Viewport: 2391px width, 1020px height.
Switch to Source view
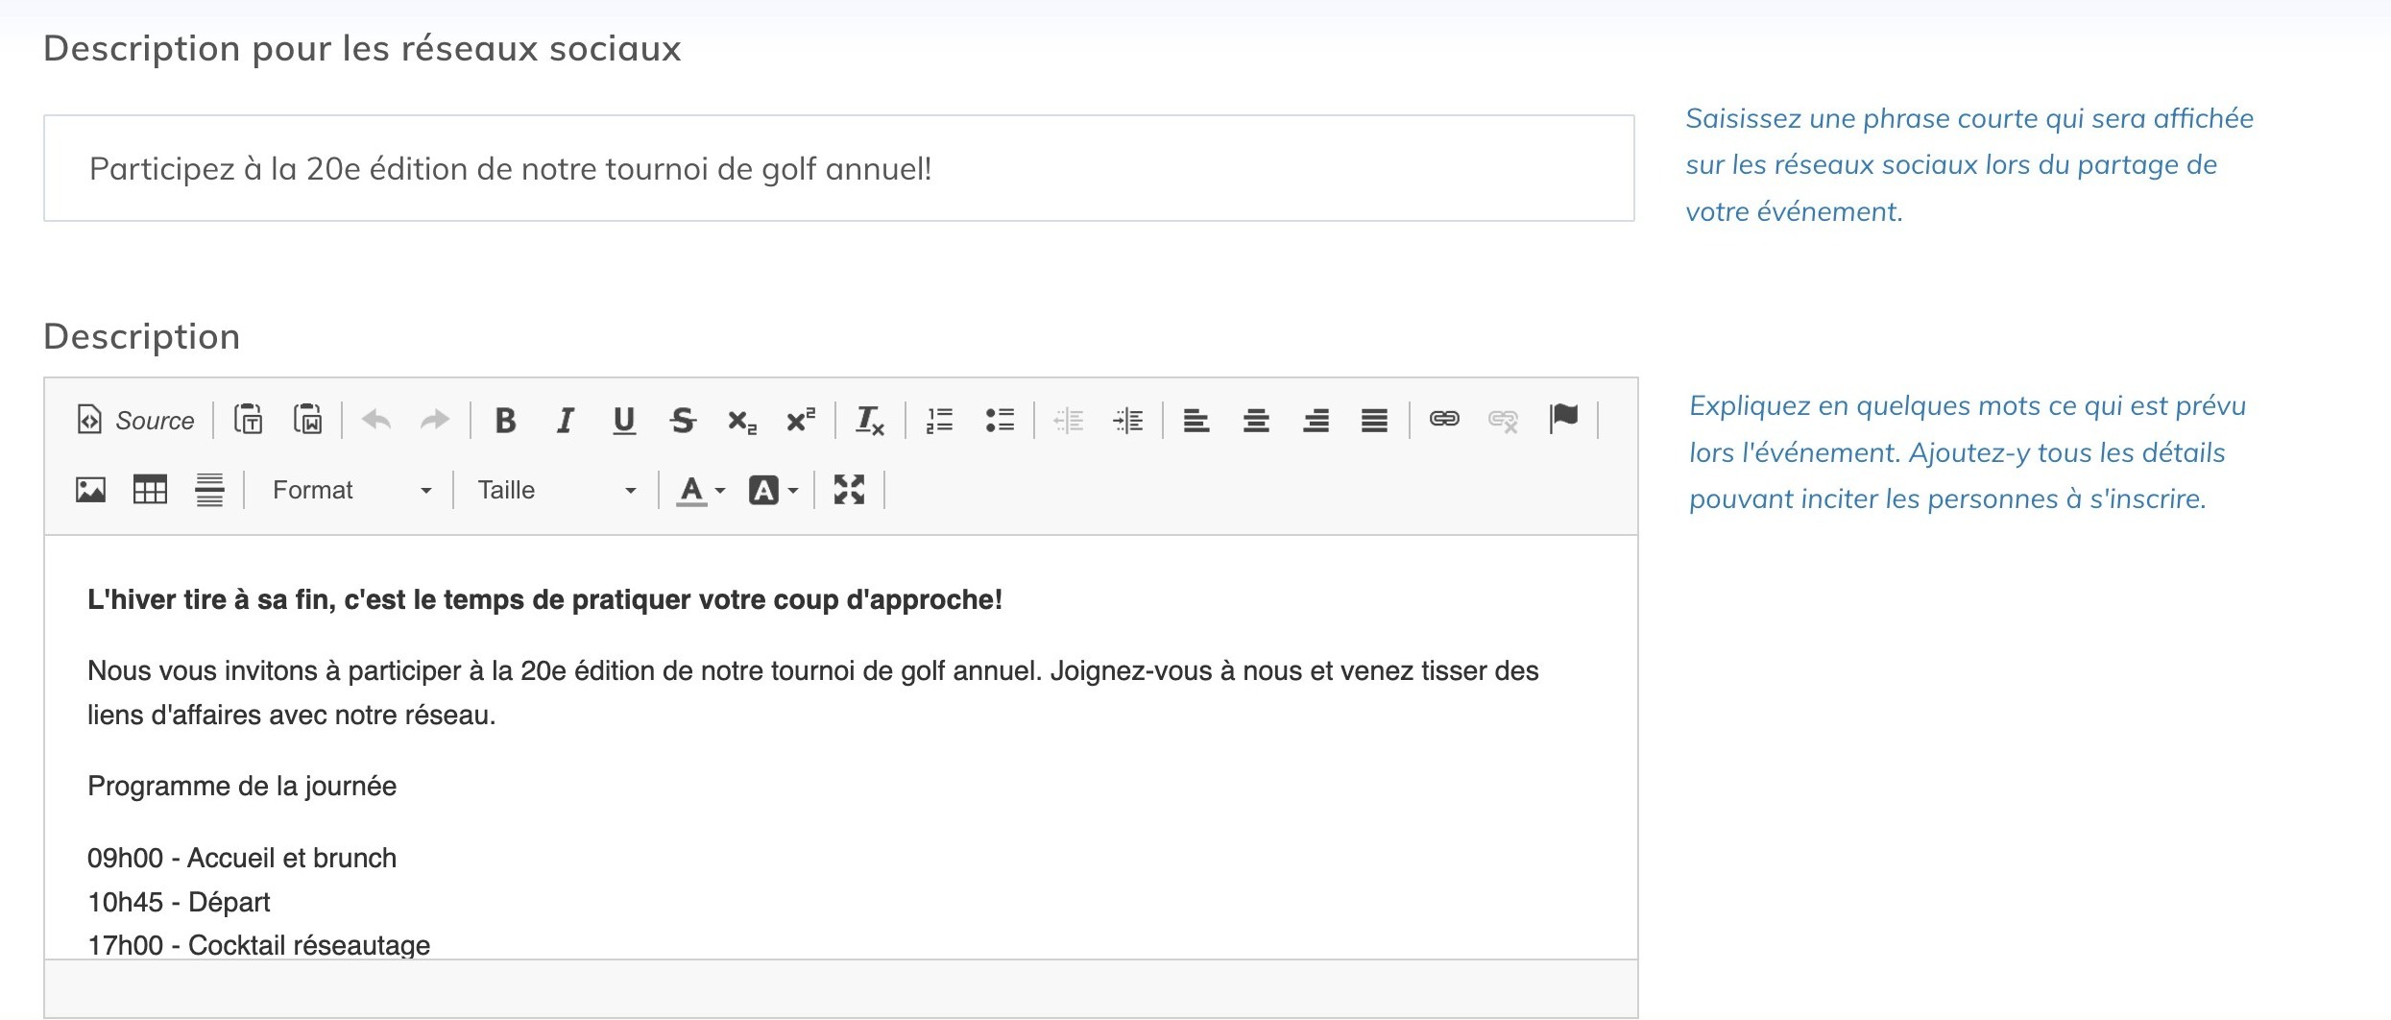(x=133, y=420)
